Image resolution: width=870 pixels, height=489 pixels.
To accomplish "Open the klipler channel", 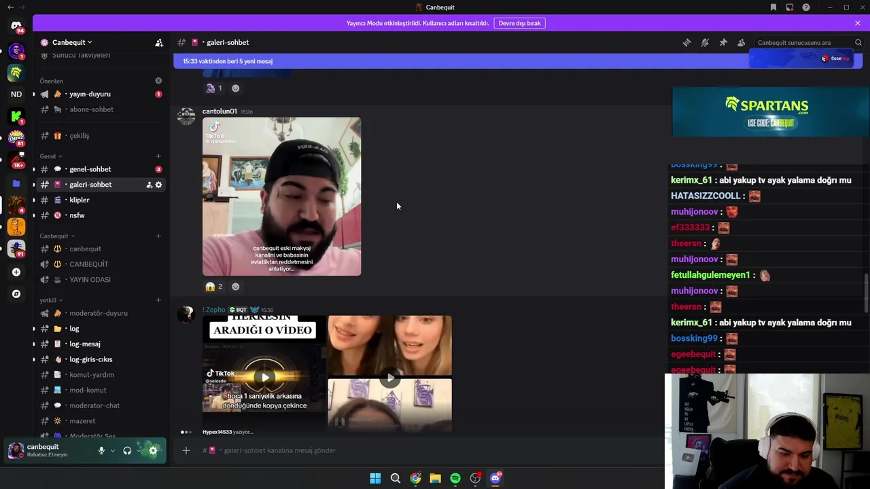I will 101,200.
